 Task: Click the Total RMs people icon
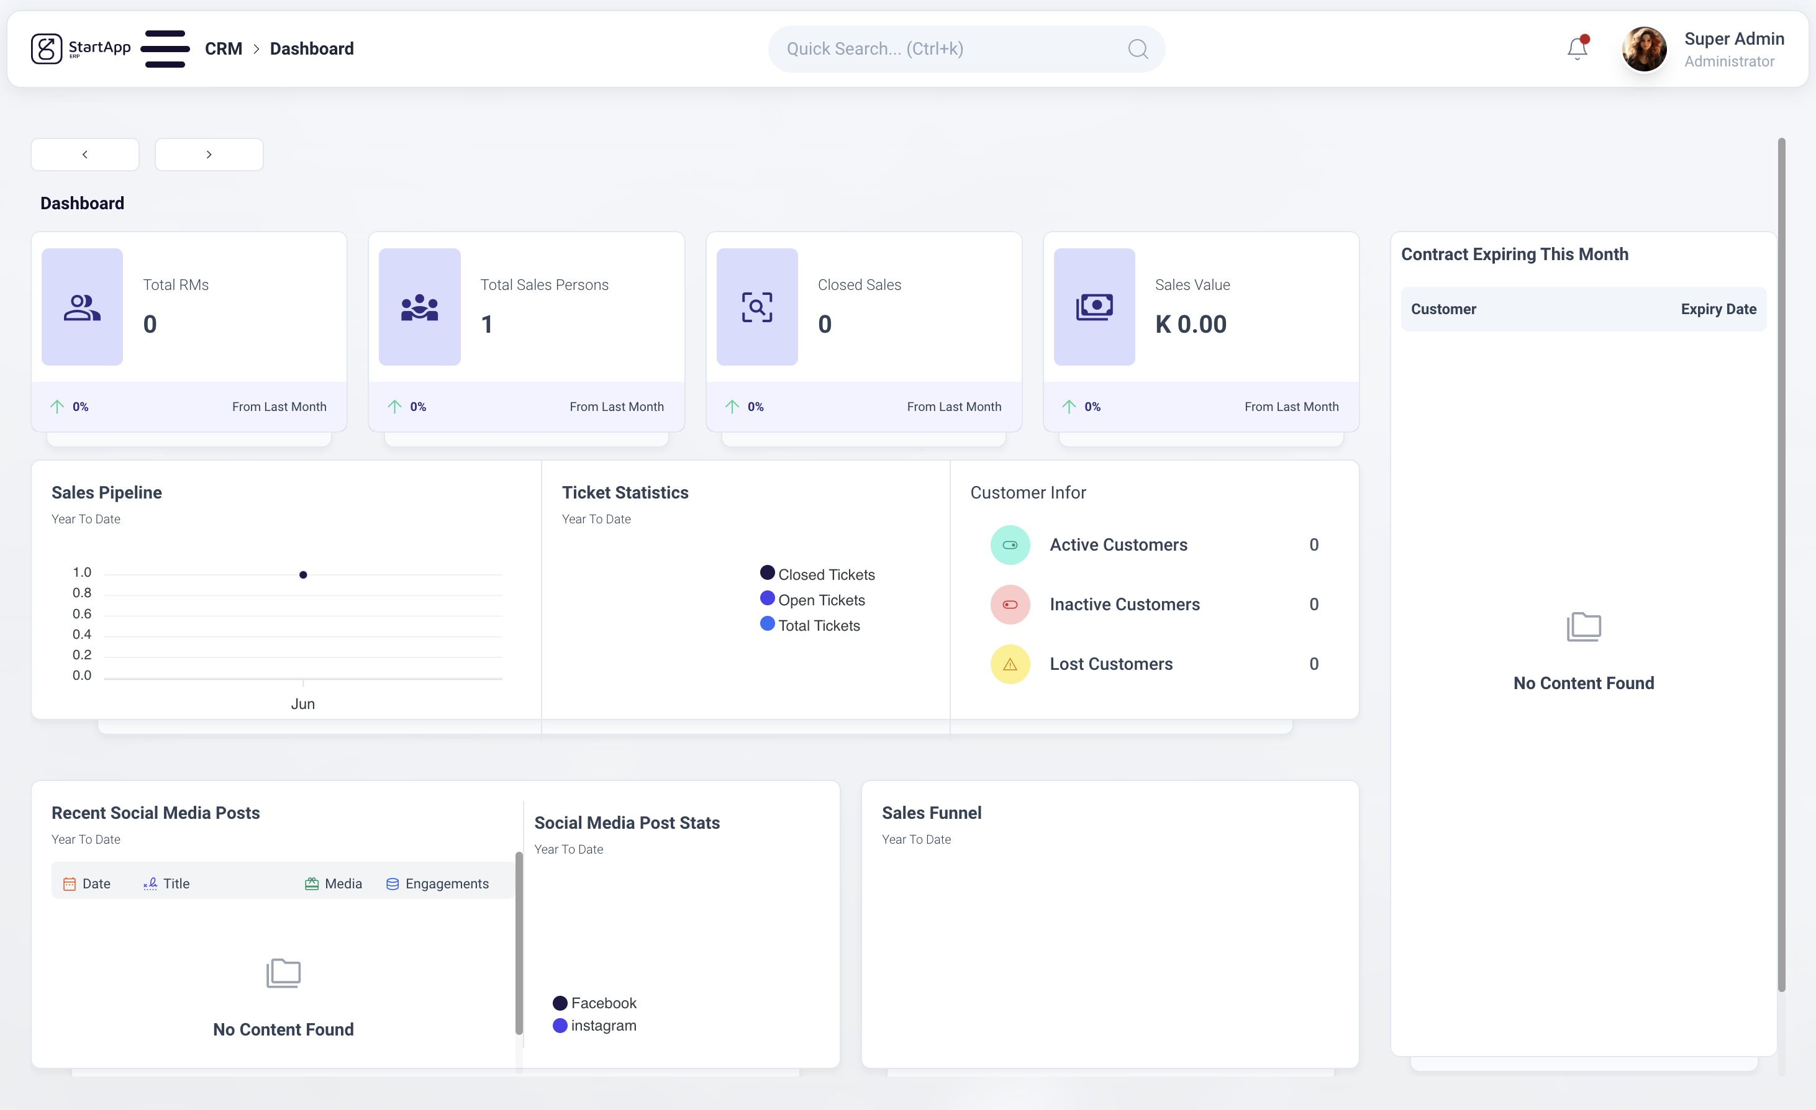pos(82,307)
